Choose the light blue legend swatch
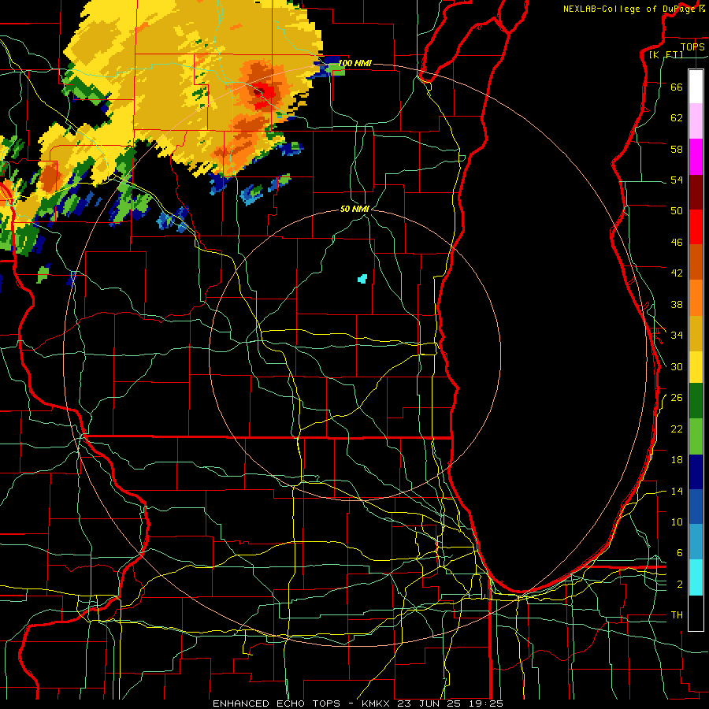Viewport: 709px width, 709px height. click(696, 542)
